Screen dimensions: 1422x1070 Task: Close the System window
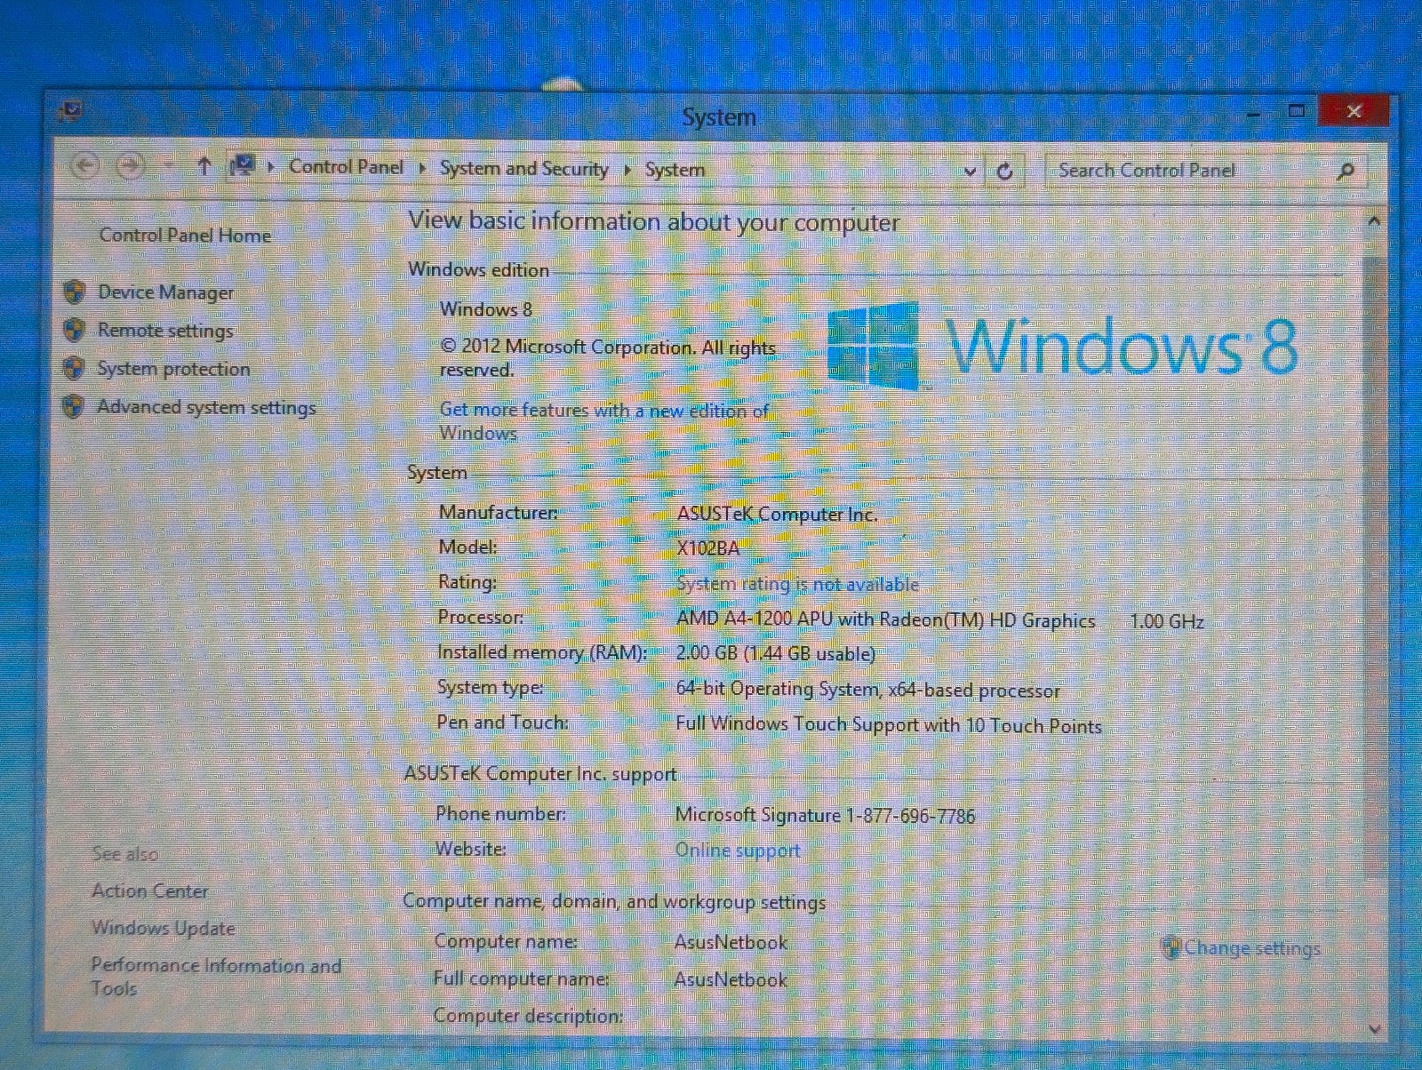pyautogui.click(x=1354, y=111)
